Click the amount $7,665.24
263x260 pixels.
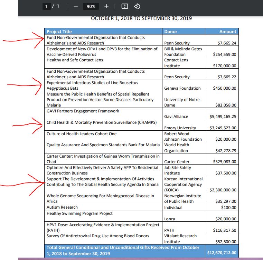[227, 43]
